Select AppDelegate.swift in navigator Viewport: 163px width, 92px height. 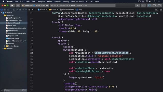point(14,18)
